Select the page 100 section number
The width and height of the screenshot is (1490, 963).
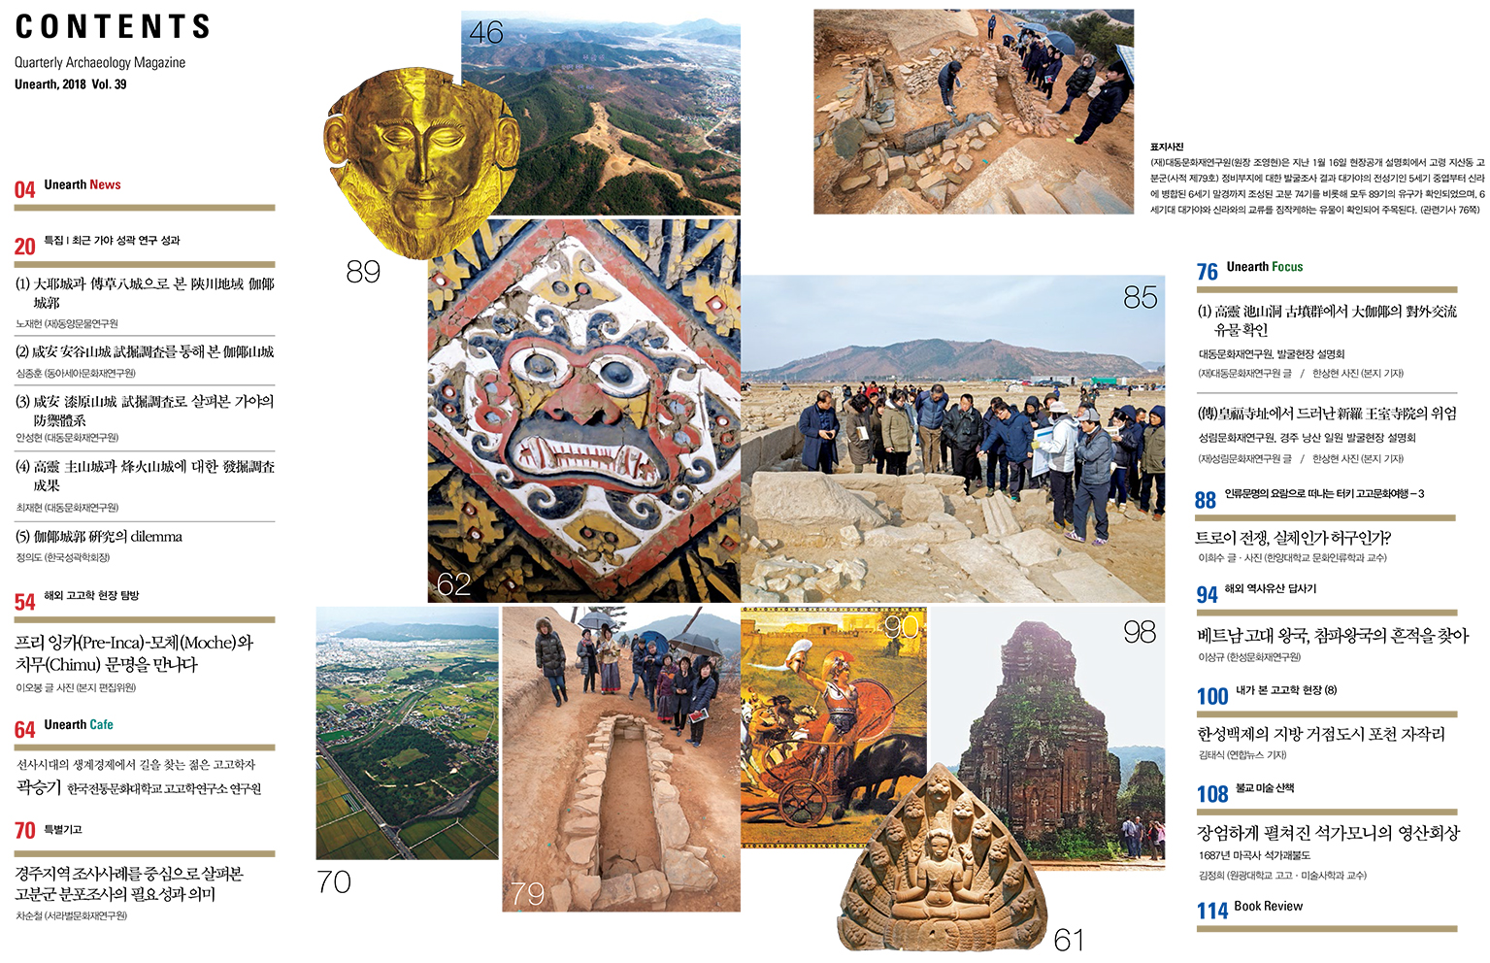pyautogui.click(x=1212, y=696)
